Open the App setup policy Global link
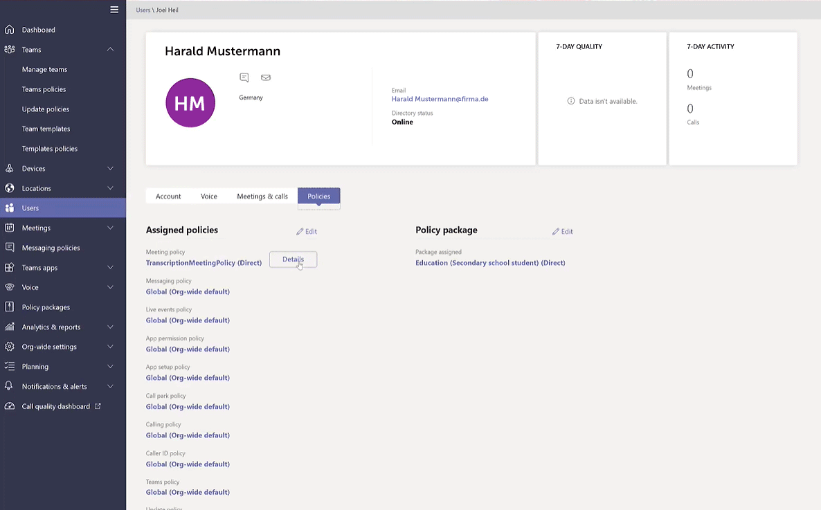This screenshot has height=510, width=821. pos(188,378)
